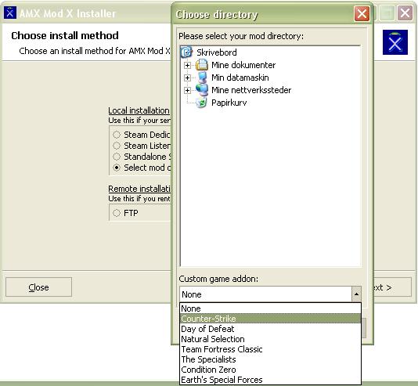The width and height of the screenshot is (418, 386).
Task: Select the Select mod directory radio button
Action: [x=117, y=168]
